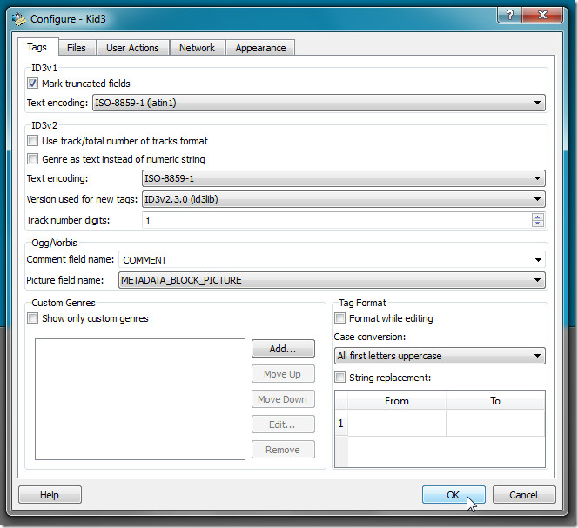
Task: Select row header 1 in replacement table
Action: (341, 423)
